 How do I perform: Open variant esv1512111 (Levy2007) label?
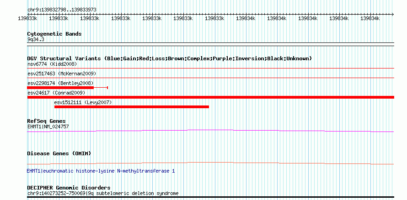[x=83, y=103]
